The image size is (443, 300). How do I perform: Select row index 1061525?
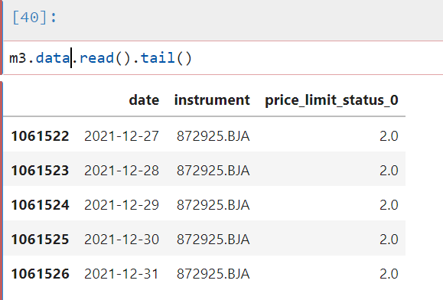click(40, 240)
